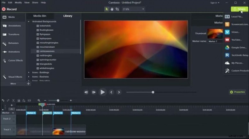Open the View menu

[27, 2]
